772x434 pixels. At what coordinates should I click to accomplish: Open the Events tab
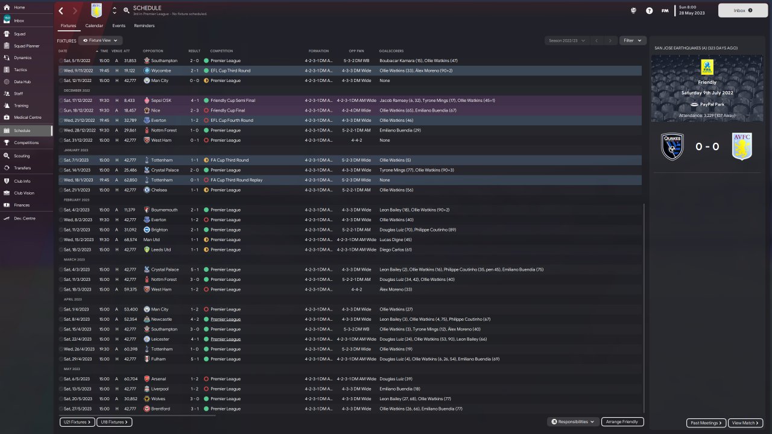click(x=119, y=26)
